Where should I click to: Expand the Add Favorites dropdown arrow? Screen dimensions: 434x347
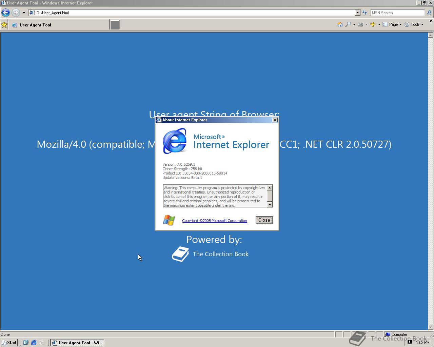pyautogui.click(x=379, y=24)
